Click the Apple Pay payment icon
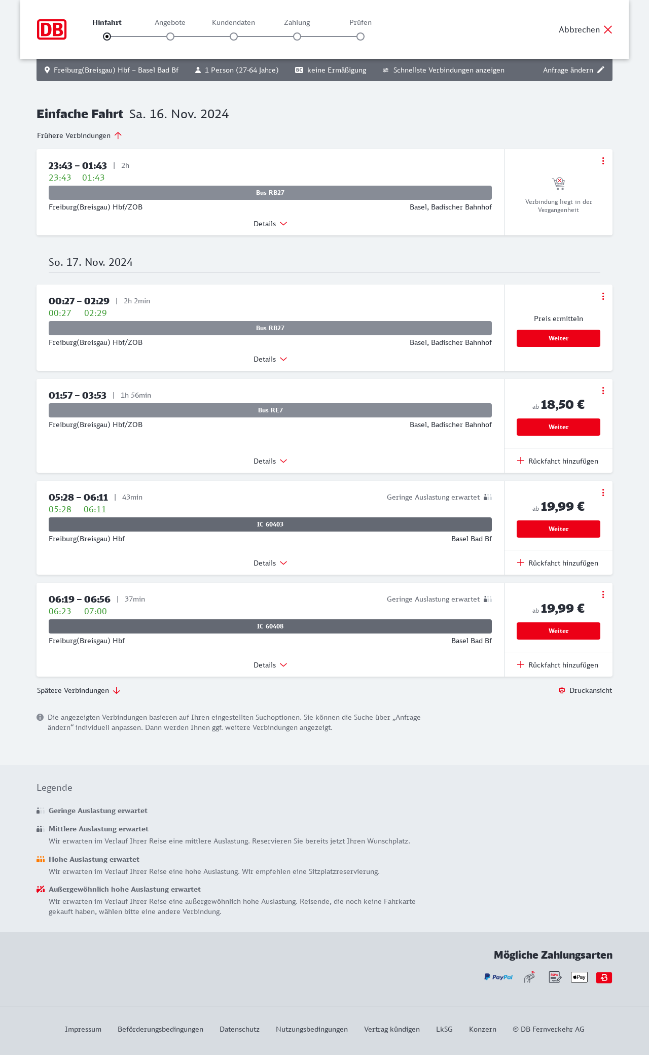The height and width of the screenshot is (1055, 649). 579,977
